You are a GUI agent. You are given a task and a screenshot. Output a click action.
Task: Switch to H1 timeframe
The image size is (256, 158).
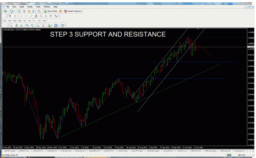click(x=25, y=21)
